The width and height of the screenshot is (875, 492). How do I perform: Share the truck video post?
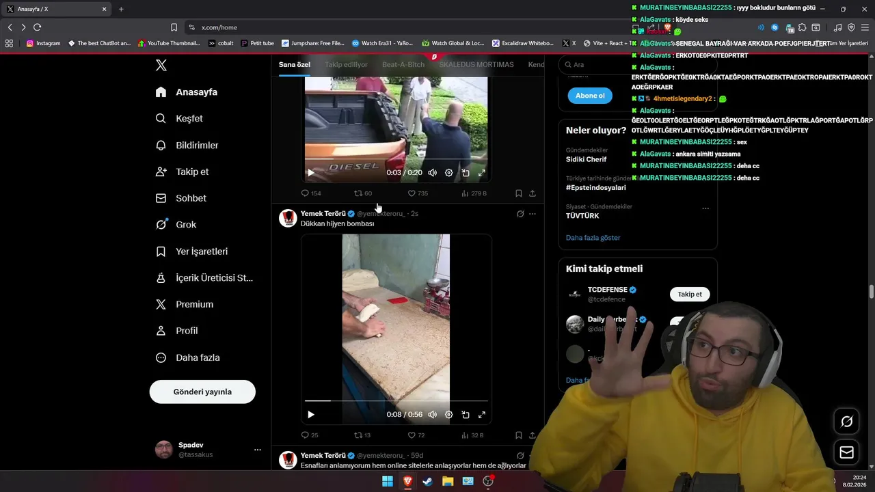(533, 193)
